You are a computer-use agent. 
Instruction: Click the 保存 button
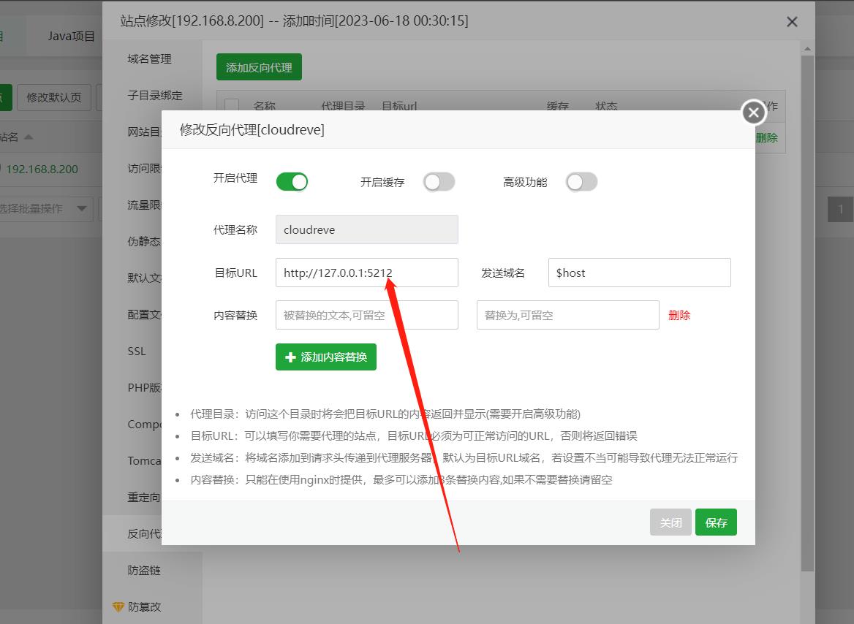(x=716, y=522)
